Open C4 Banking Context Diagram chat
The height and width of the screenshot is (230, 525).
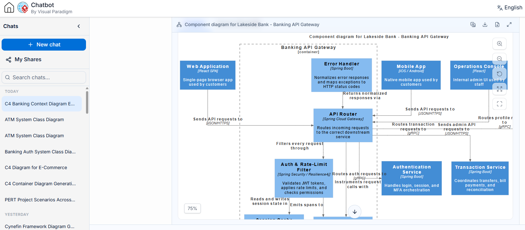(42, 104)
